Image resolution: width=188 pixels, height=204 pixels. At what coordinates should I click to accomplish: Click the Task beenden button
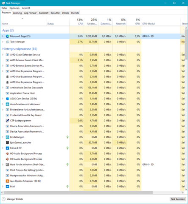(178, 199)
